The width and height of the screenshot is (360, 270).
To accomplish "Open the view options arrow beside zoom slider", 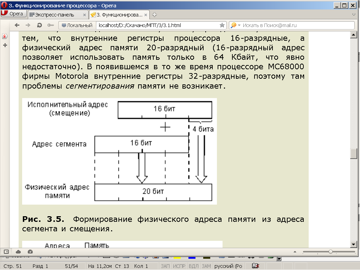I will tap(295, 252).
